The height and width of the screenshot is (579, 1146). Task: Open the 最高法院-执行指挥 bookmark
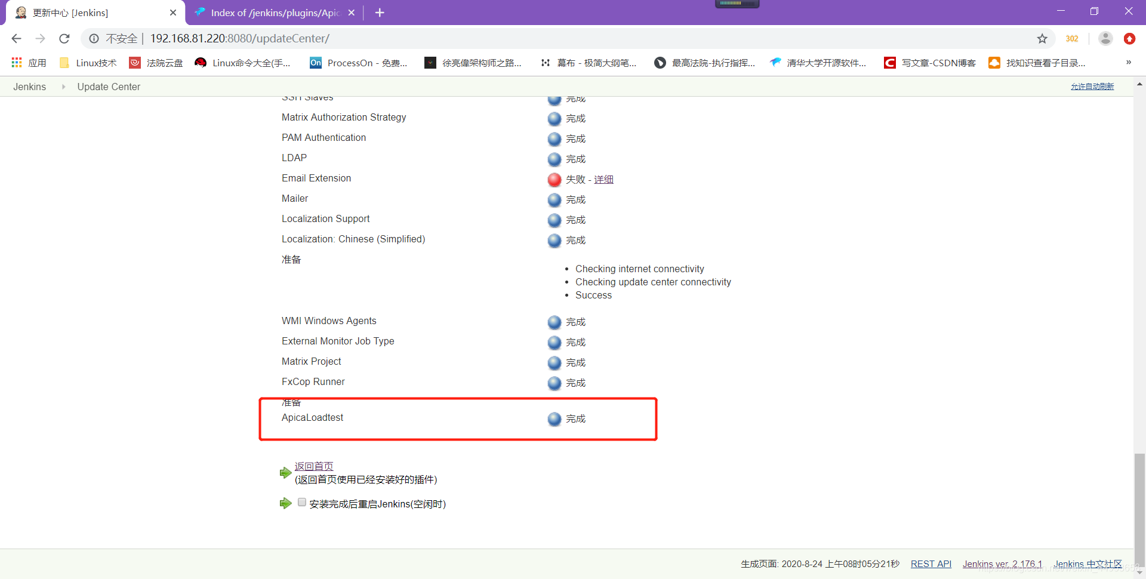point(704,63)
